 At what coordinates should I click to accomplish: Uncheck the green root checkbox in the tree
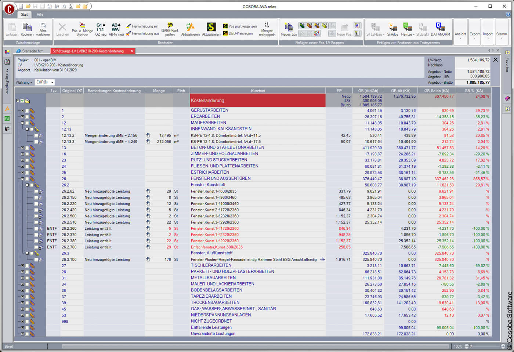click(x=22, y=101)
